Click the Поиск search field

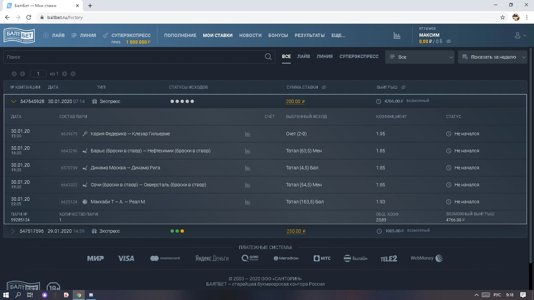pyautogui.click(x=139, y=57)
